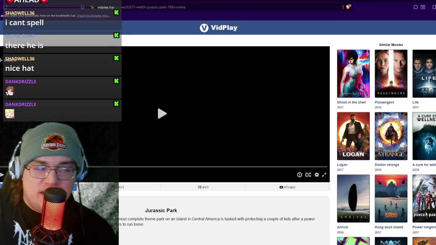Click the Import bookmarks now link
Viewport: 436px width, 245px height.
(93, 16)
